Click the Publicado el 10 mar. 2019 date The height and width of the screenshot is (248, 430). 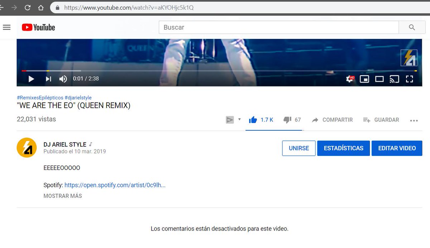click(x=75, y=151)
